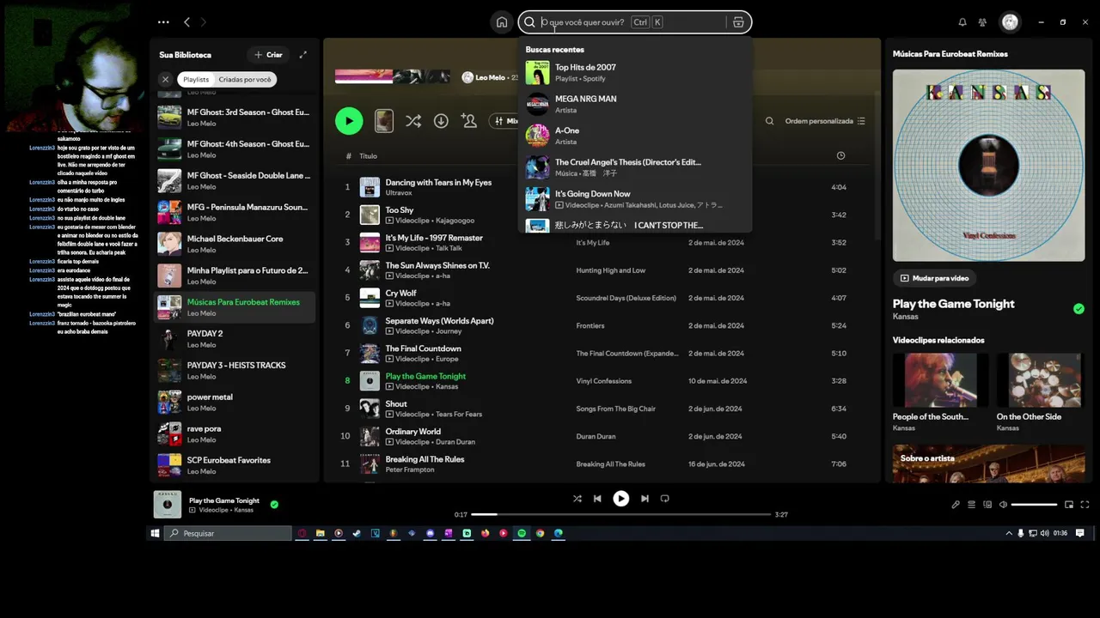Open the playback queue
Screen dimensions: 1100x618
click(972, 505)
